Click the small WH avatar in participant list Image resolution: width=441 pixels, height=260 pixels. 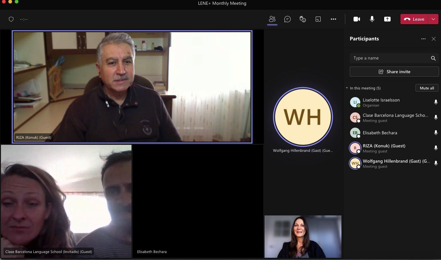(x=355, y=163)
